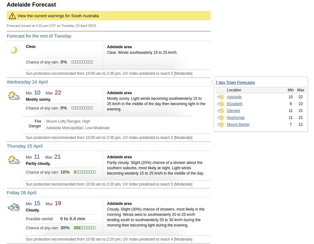This screenshot has width=314, height=244.
Task: Click 'Mount Lofty Ranges: High' fire danger text
Action: pyautogui.click(x=68, y=121)
